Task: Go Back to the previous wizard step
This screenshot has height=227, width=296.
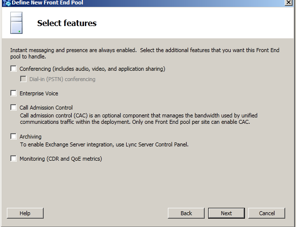Action: tap(186, 213)
